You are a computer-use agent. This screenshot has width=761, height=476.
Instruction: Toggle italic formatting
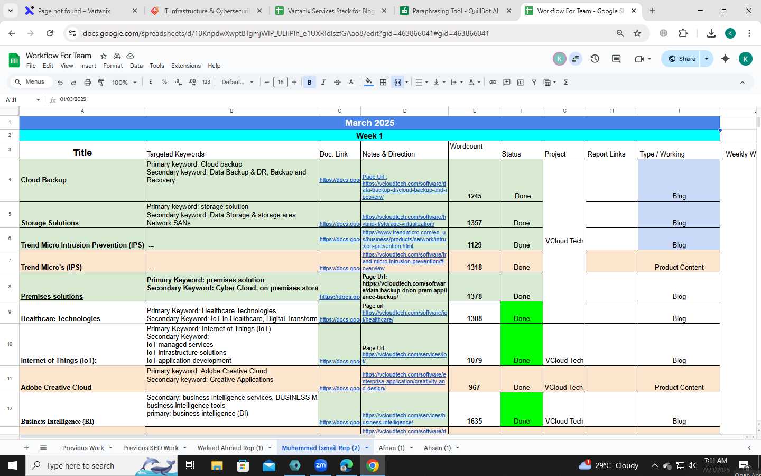[x=323, y=82]
